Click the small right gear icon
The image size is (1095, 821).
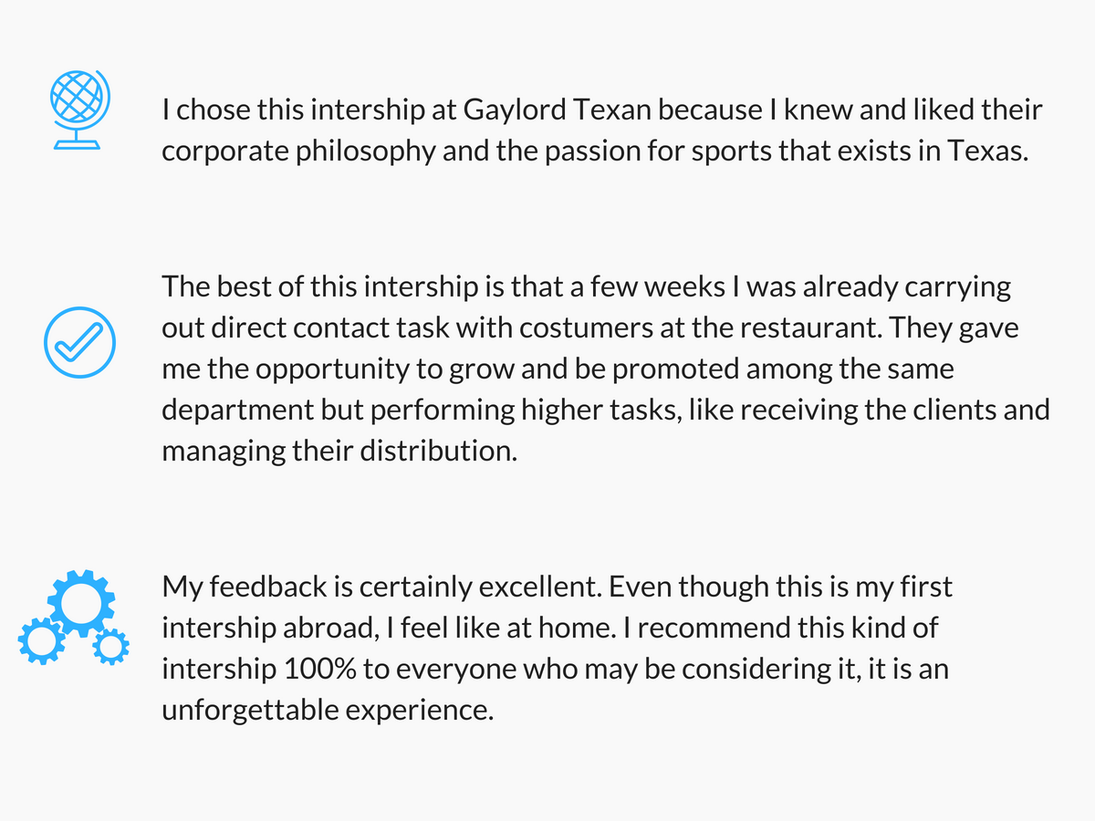[x=110, y=646]
